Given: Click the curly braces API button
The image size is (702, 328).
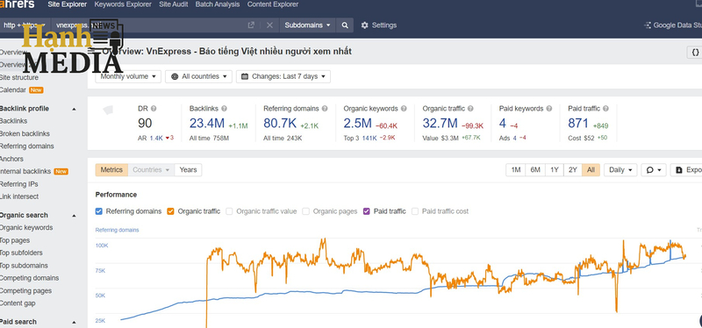Looking at the screenshot, I should click(695, 53).
